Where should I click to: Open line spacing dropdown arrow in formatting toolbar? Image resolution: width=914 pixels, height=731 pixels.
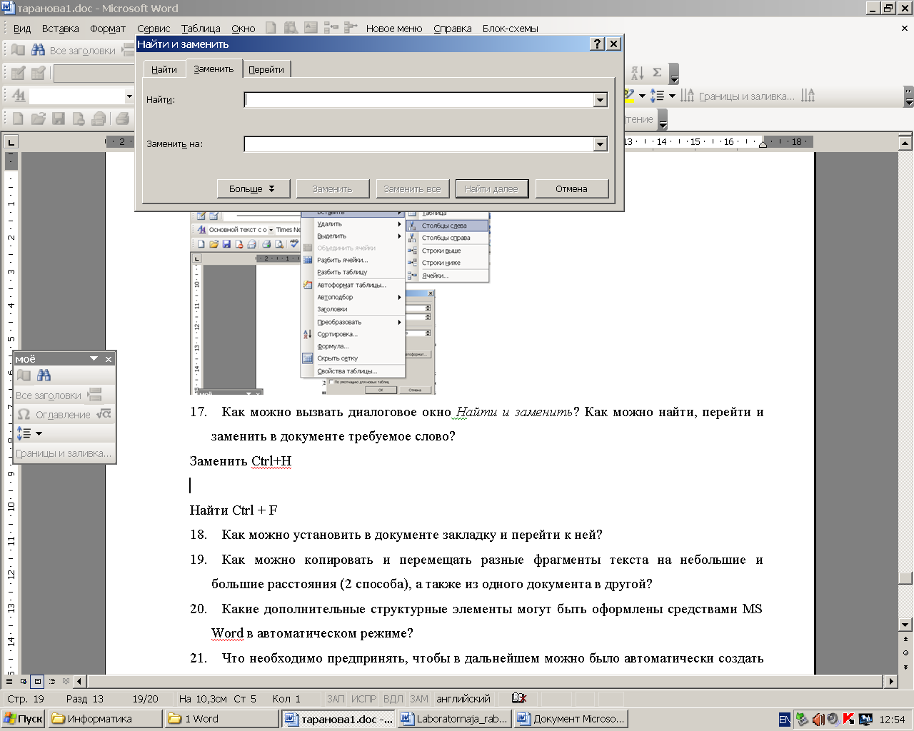click(672, 96)
